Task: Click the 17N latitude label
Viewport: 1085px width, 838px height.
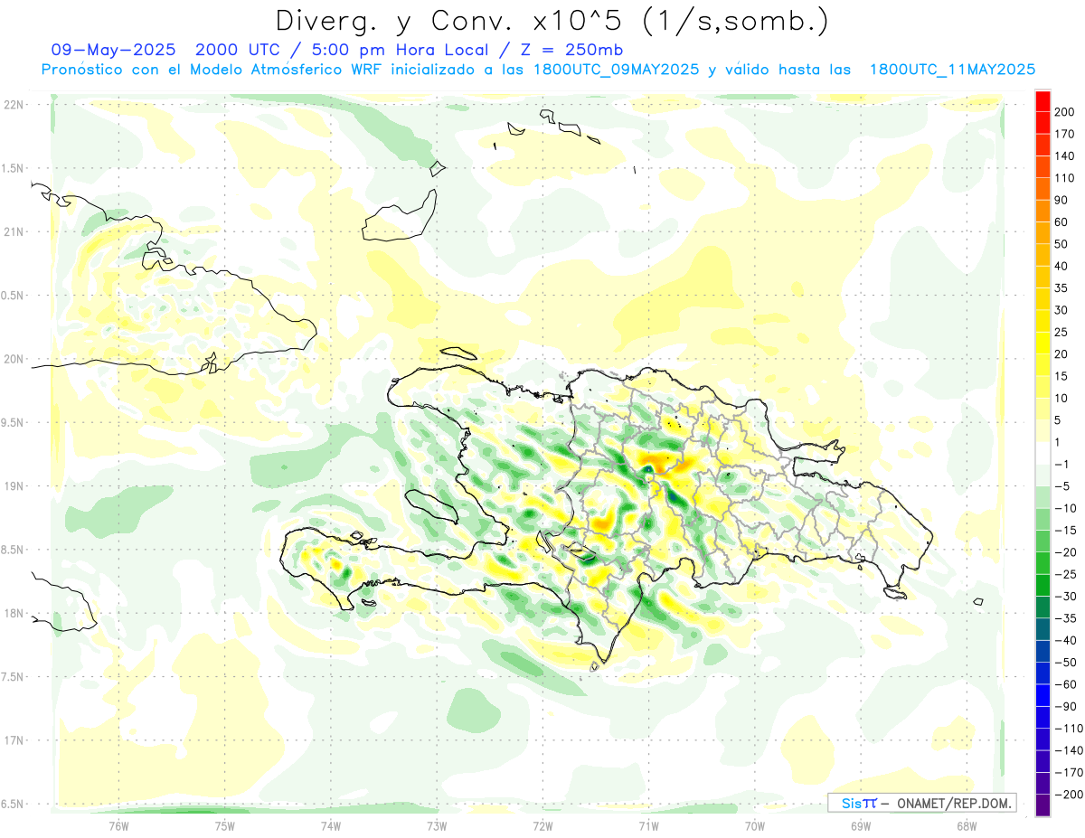Action: coord(13,740)
